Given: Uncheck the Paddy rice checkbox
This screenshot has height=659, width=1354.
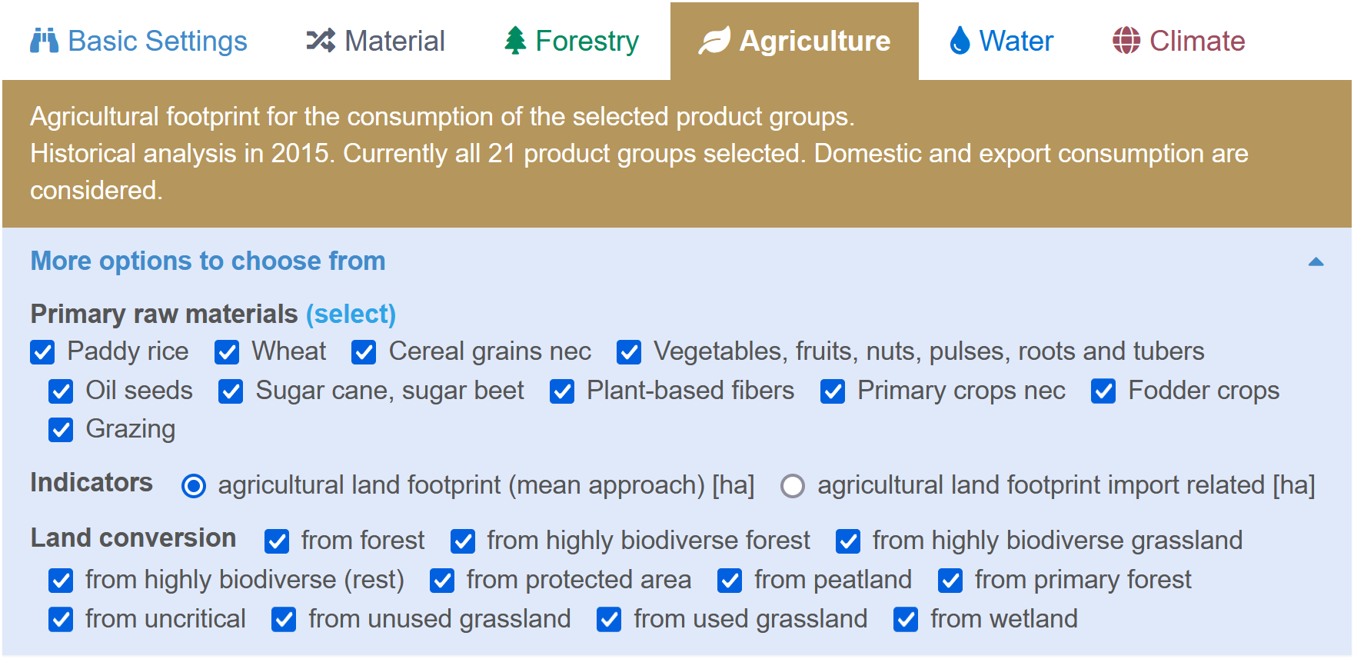Looking at the screenshot, I should 42,352.
